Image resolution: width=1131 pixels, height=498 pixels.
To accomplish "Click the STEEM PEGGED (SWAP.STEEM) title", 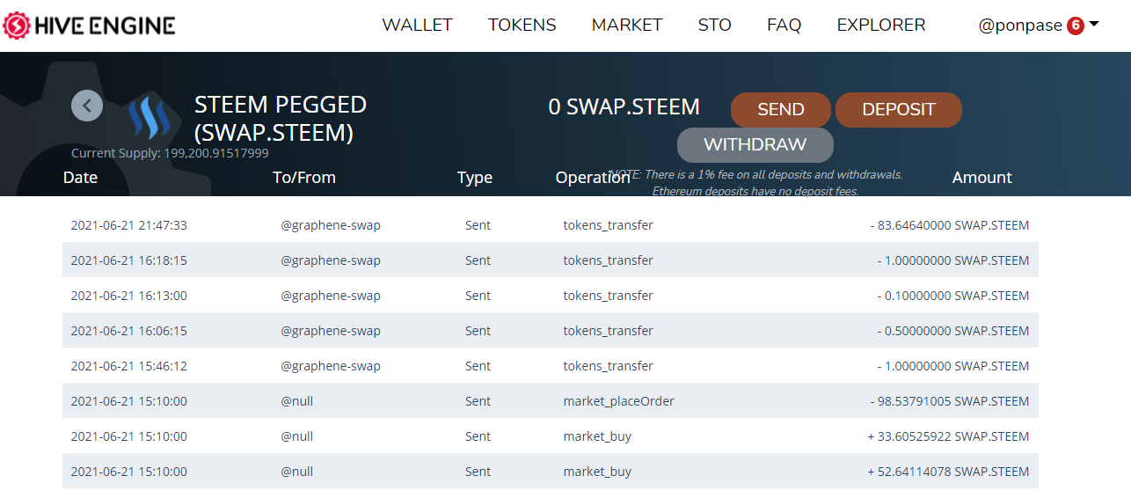I will click(x=281, y=118).
